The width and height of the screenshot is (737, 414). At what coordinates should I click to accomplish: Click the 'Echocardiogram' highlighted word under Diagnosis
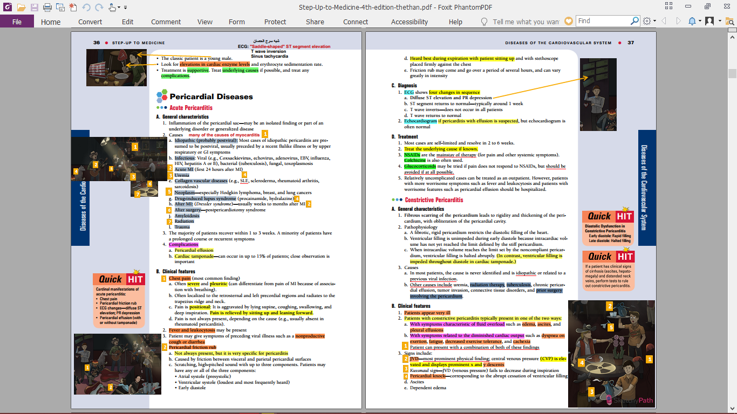tap(421, 121)
